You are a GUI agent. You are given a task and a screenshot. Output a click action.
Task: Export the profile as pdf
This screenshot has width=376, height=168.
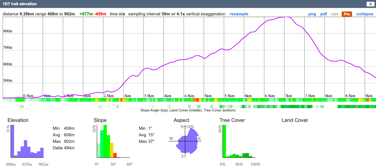(x=324, y=14)
